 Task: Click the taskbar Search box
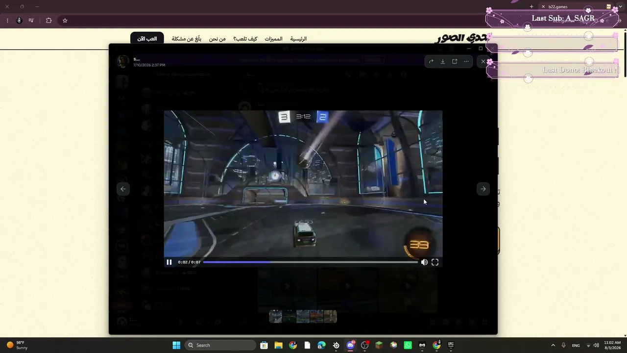pos(220,345)
